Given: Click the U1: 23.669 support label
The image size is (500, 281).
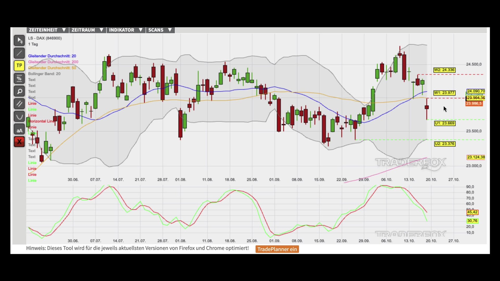Looking at the screenshot, I should tap(445, 123).
